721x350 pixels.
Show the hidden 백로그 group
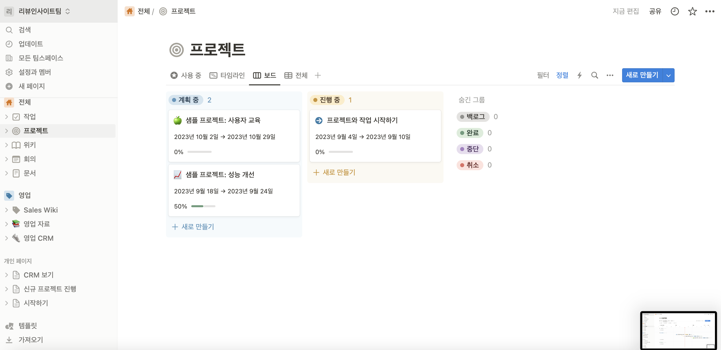click(473, 117)
